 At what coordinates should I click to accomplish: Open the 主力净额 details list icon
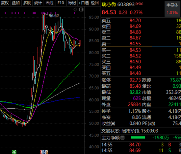[122, 138]
